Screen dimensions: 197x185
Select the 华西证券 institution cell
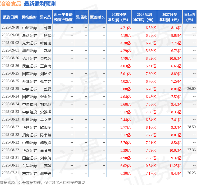30,51
